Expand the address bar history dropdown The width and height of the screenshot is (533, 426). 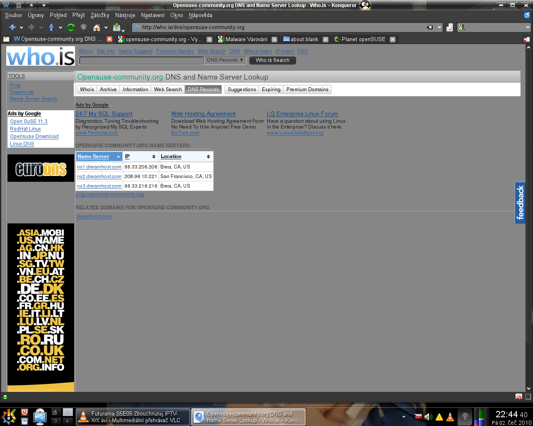coord(439,27)
